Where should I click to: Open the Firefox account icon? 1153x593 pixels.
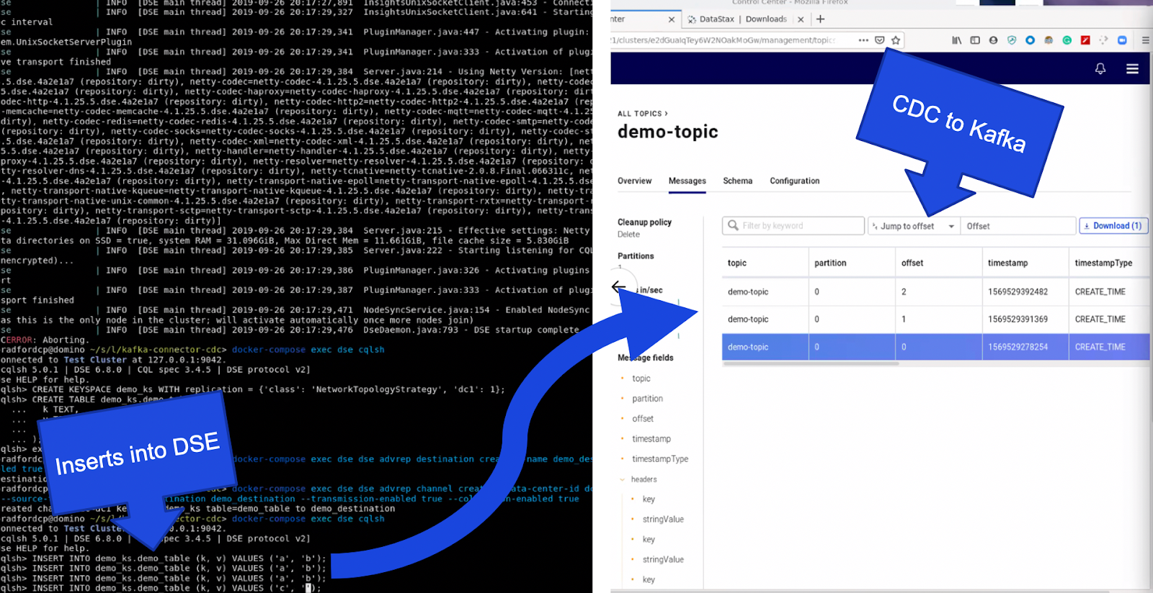tap(994, 40)
